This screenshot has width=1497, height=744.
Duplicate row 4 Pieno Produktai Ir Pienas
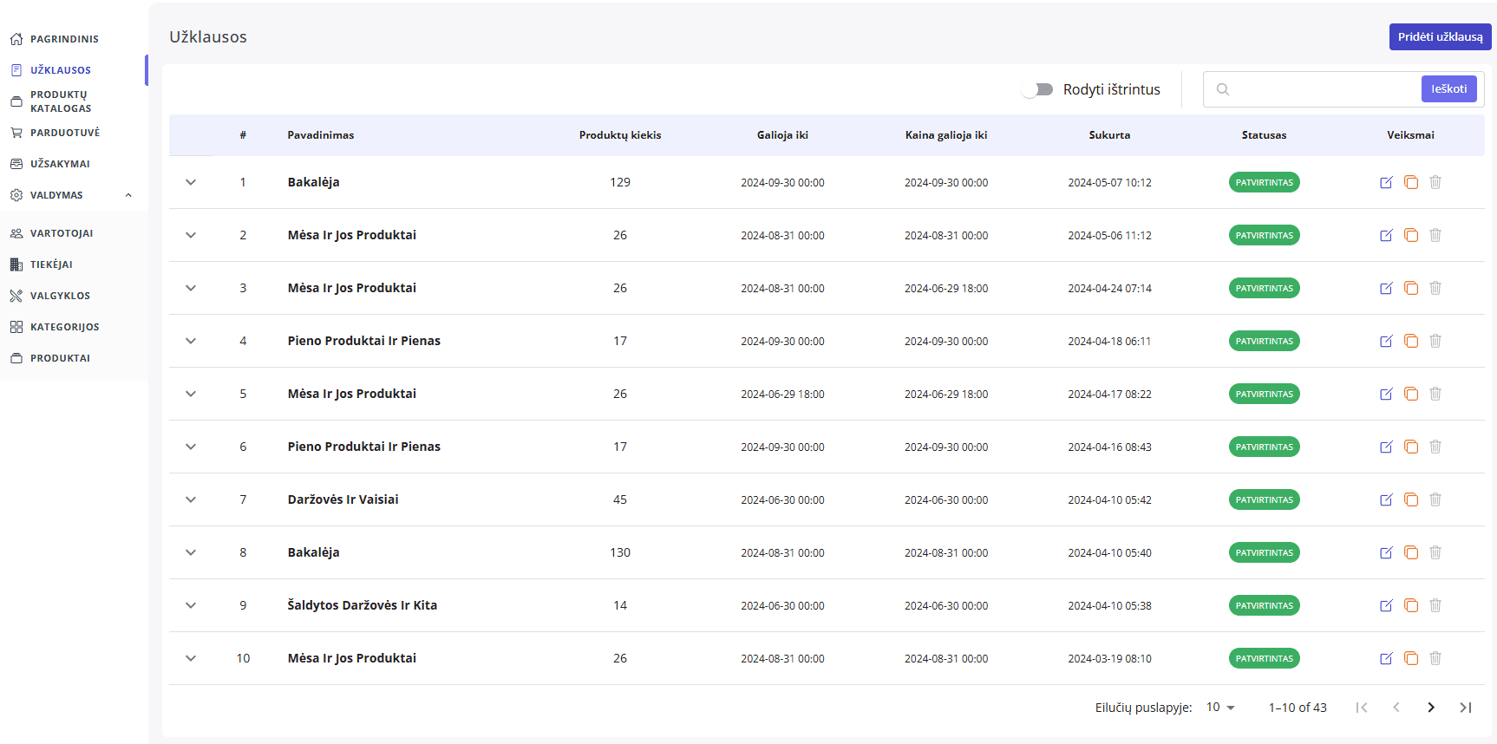point(1411,341)
